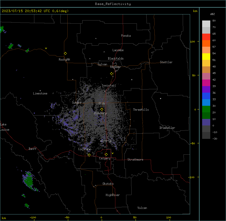Click the yellow diamond marker above Calgary label
This screenshot has width=226, height=221.
tap(106, 155)
